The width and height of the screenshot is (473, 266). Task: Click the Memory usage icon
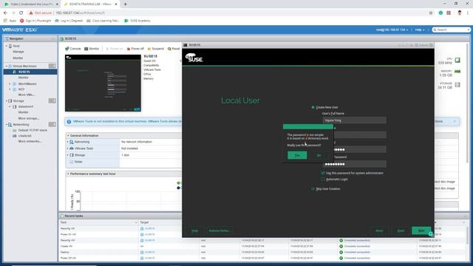(x=457, y=72)
